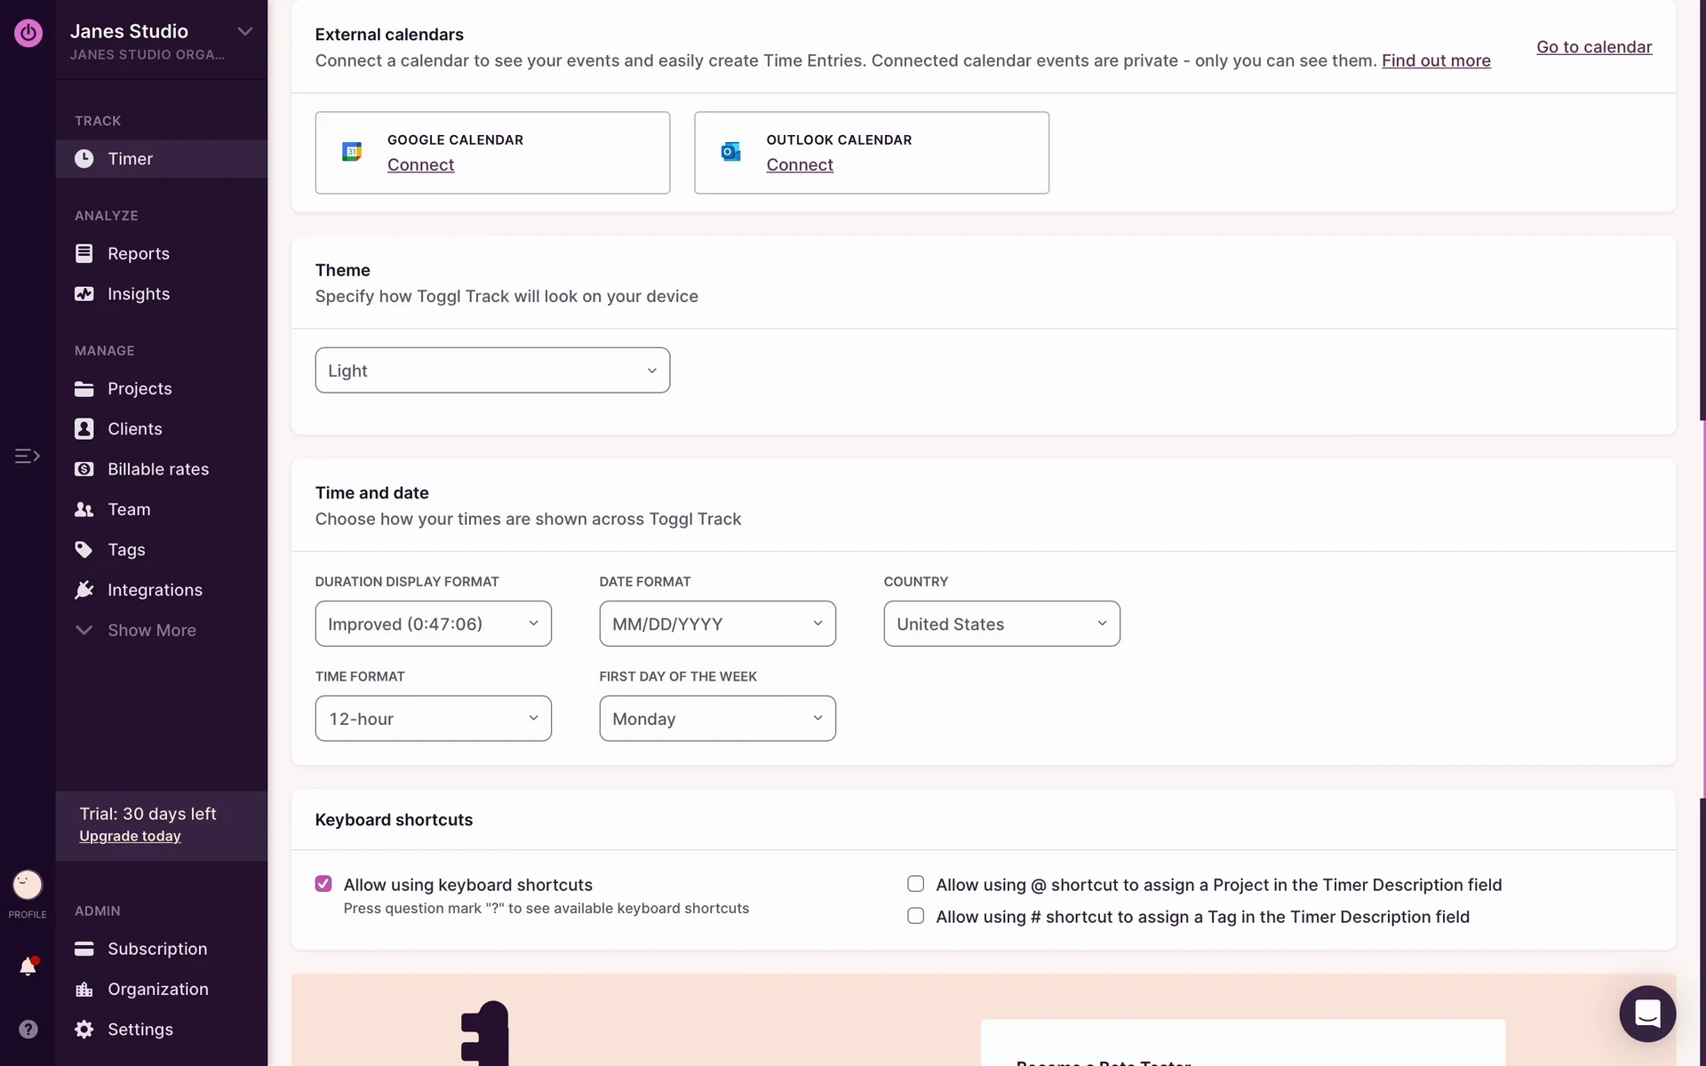Expand the Show More sidebar section

point(151,630)
